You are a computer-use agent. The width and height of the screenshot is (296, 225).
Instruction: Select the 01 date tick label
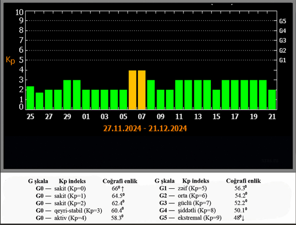point(86,116)
